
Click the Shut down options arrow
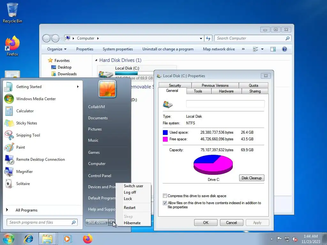[x=111, y=222]
